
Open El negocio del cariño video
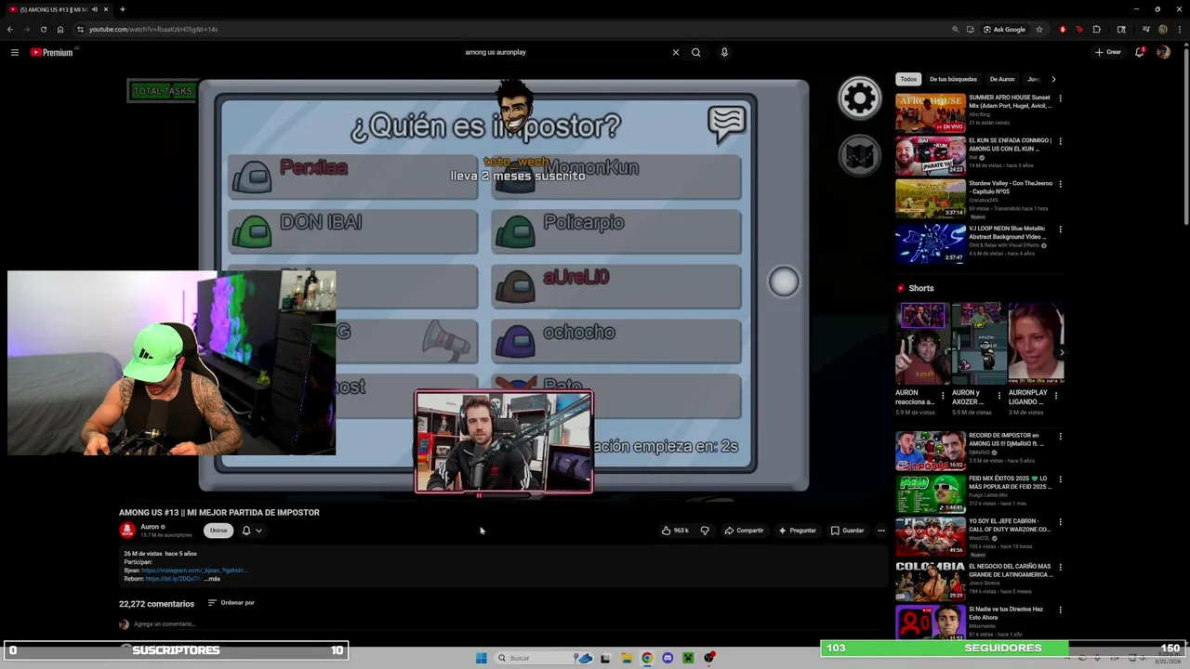point(931,582)
